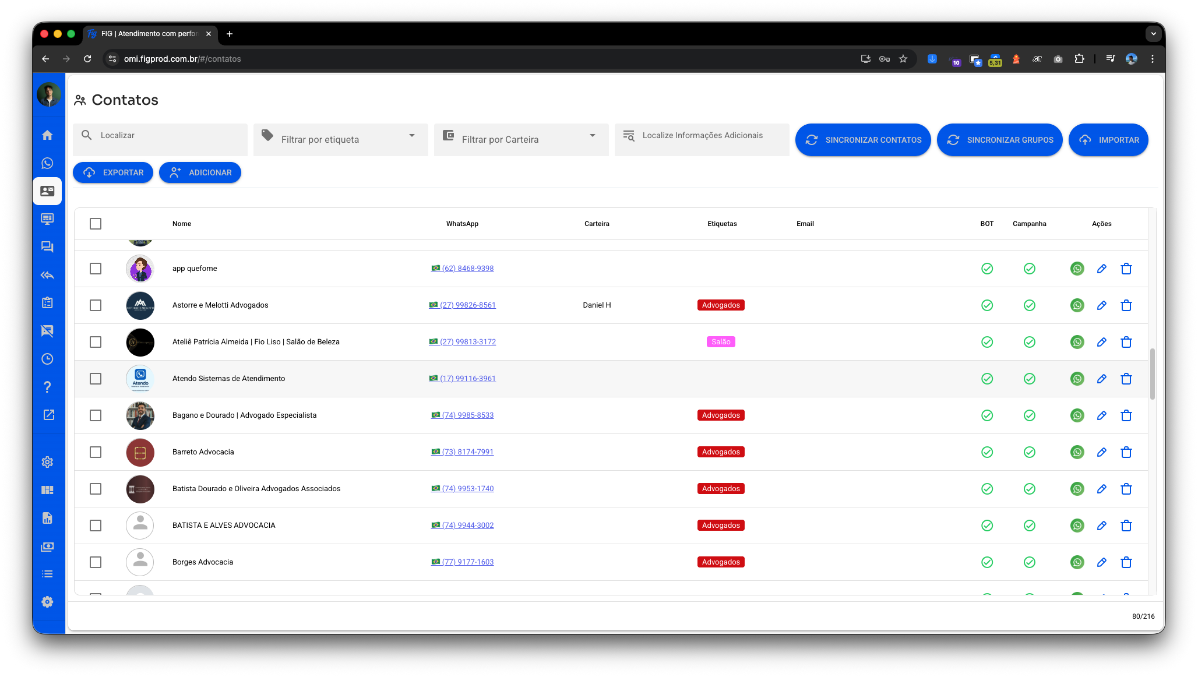Delete the Borges Advocacia contact

[x=1126, y=562]
